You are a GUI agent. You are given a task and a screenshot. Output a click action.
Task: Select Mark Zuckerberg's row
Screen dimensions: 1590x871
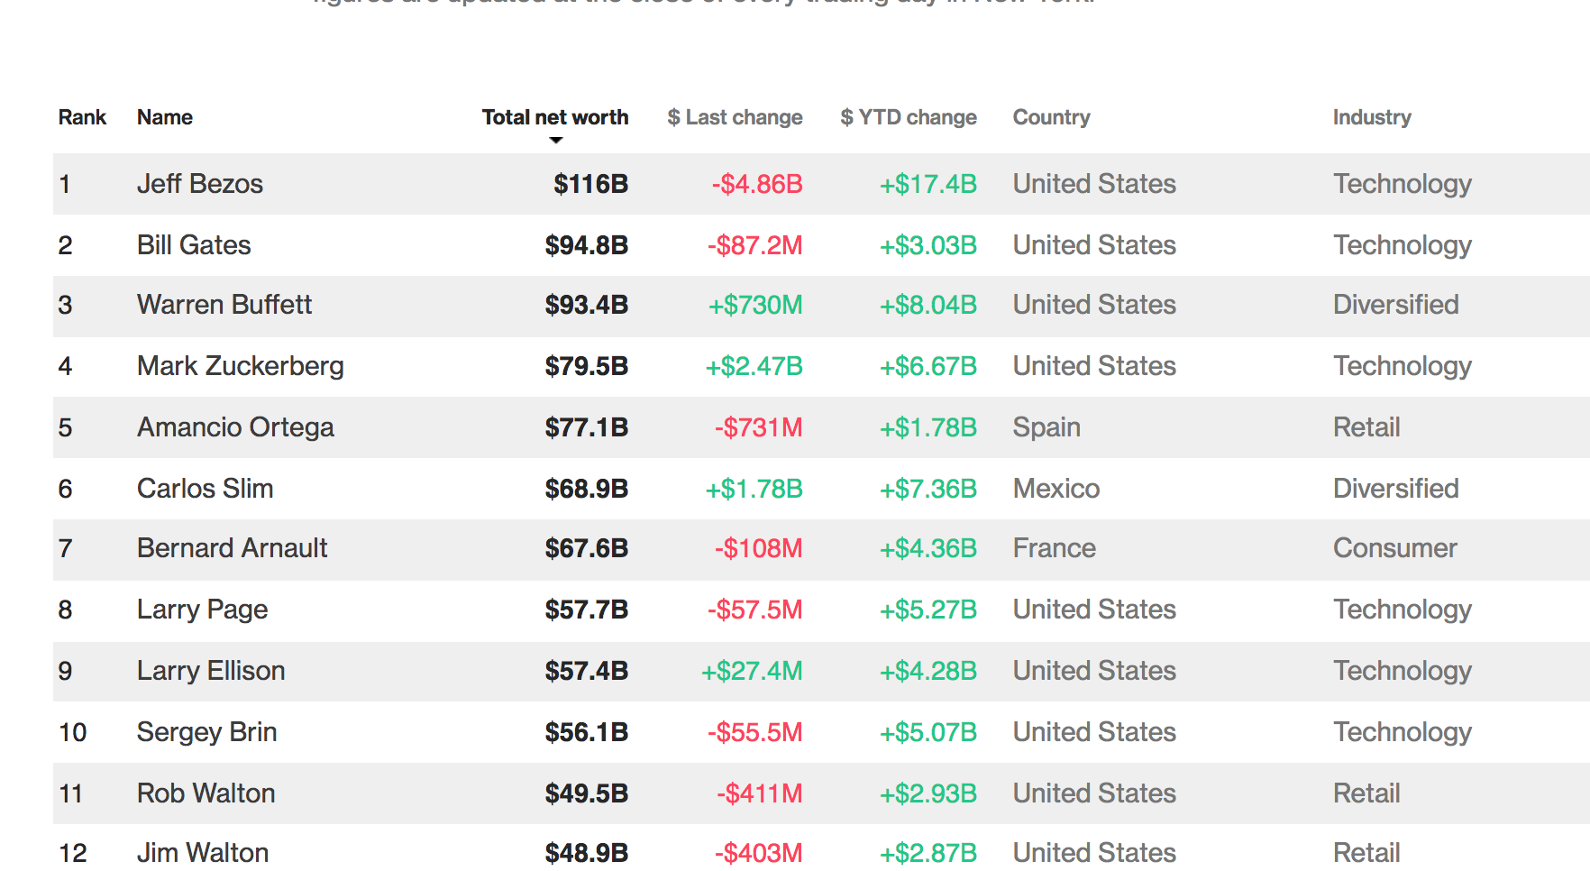tap(241, 366)
